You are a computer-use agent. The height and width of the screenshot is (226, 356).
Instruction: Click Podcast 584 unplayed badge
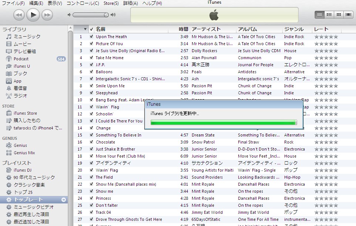coord(61,59)
